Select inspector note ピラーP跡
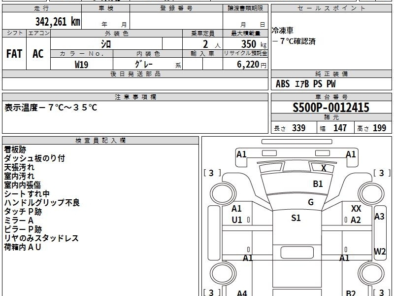This screenshot has width=394, height=296. tap(23, 229)
